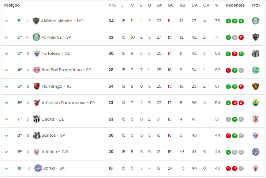
Task: Open Ceará - CE team link
Action: pyautogui.click(x=53, y=119)
